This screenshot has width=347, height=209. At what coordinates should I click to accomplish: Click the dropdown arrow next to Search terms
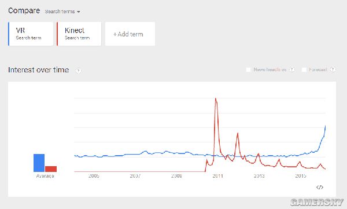click(x=78, y=12)
